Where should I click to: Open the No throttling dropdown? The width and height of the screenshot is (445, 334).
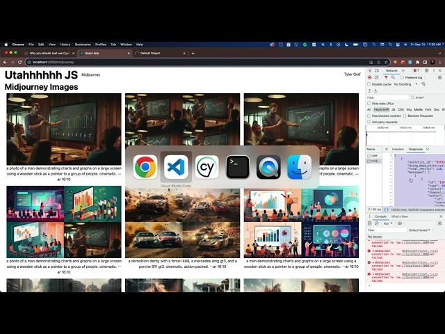click(405, 84)
